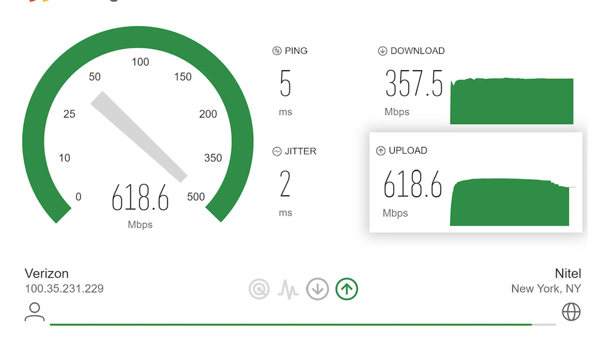Screen dimensions: 611x339
Task: Click the green test progress bar
Action: tap(291, 324)
